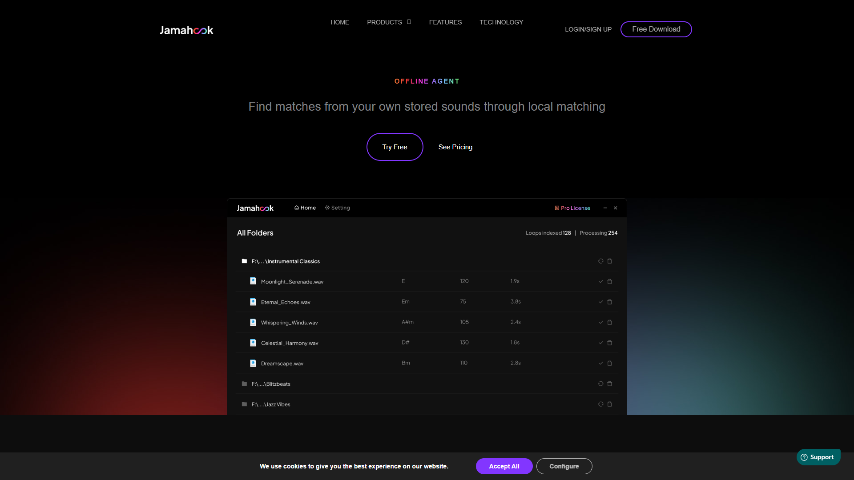
Task: Click the A#m key of Whispering_Winds.wav
Action: tap(407, 322)
